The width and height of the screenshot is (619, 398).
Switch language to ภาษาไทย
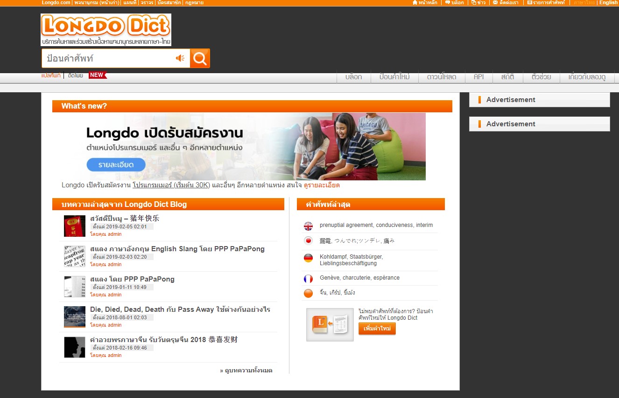(x=584, y=3)
